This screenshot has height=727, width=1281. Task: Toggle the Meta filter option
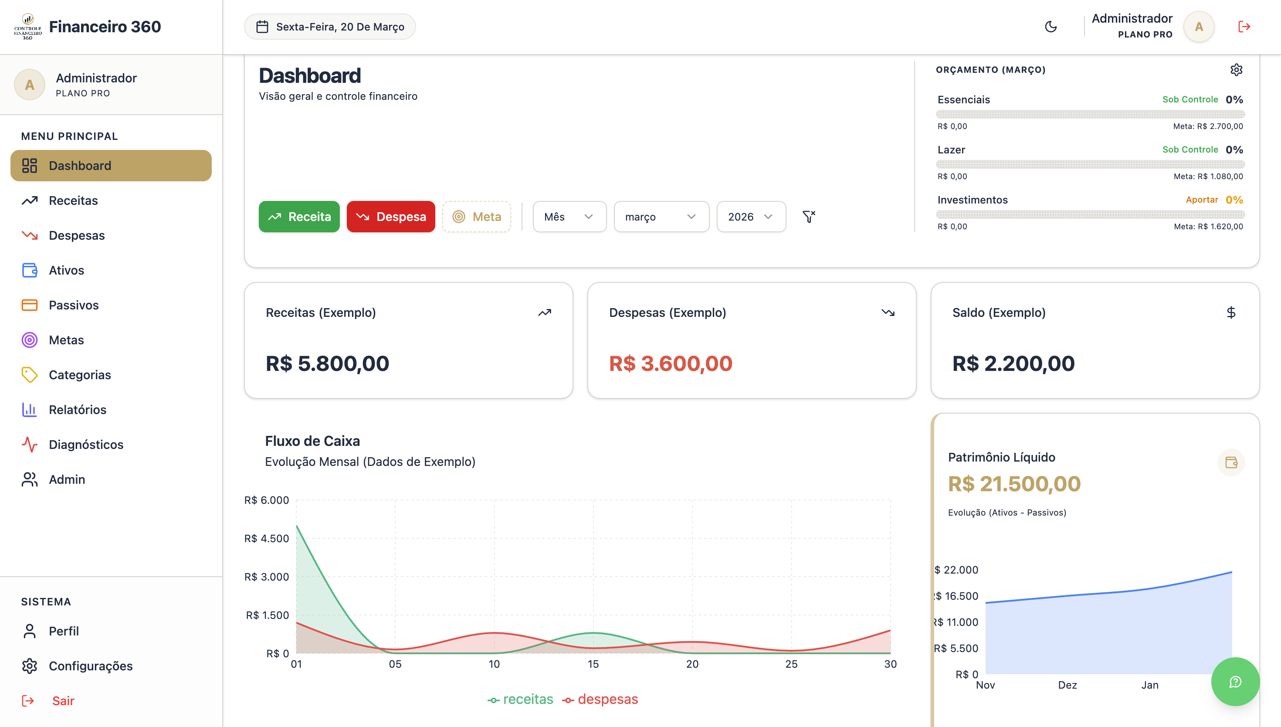477,217
